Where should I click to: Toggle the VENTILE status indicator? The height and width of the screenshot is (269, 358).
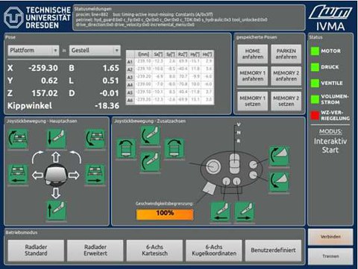point(315,83)
